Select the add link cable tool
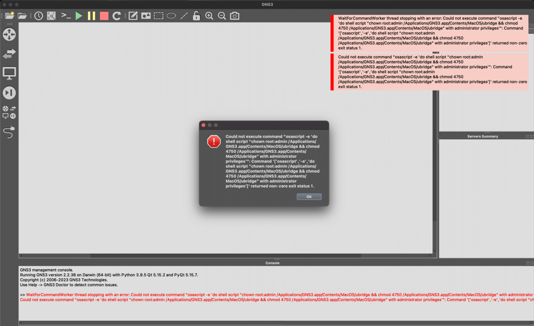 pos(9,132)
